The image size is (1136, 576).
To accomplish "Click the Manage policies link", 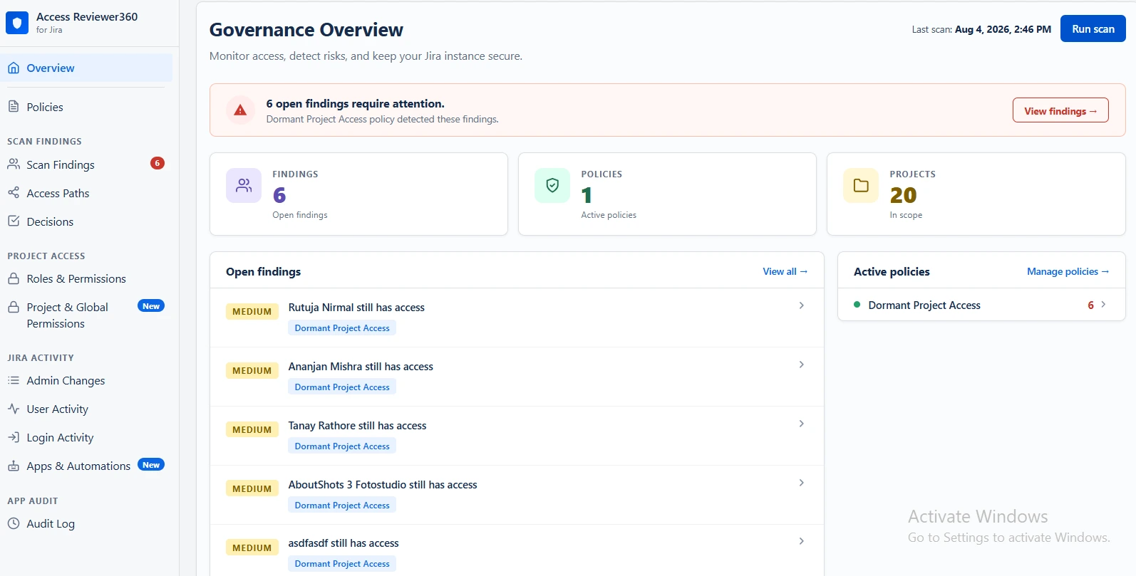I will point(1068,271).
